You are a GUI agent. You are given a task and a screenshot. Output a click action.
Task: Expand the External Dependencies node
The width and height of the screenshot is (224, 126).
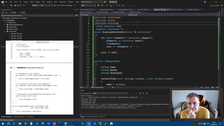5,25
